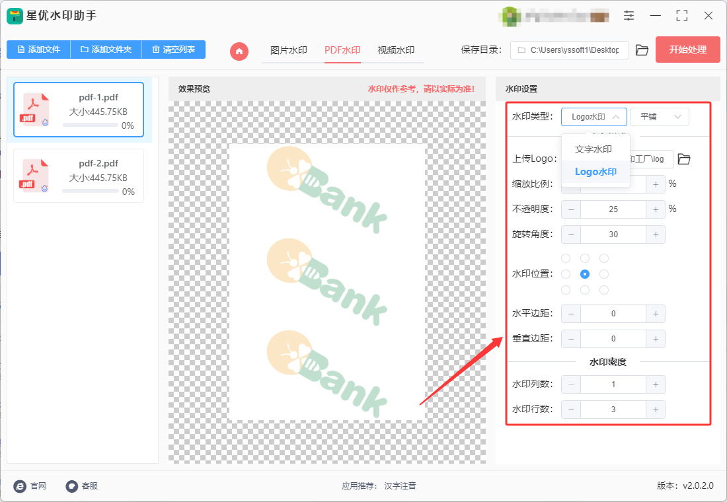Click the Logo upload path field
This screenshot has height=502, width=727.
(652, 159)
